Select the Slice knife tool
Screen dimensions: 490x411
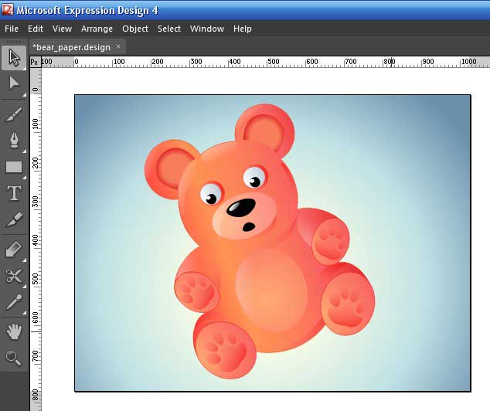(x=14, y=219)
